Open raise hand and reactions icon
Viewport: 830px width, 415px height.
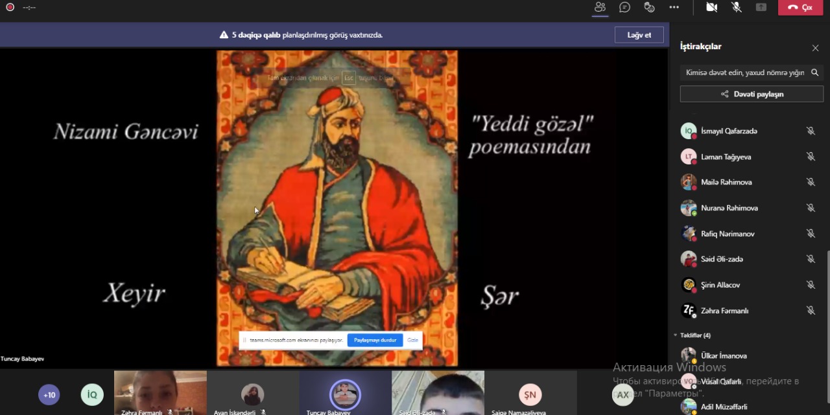point(649,7)
